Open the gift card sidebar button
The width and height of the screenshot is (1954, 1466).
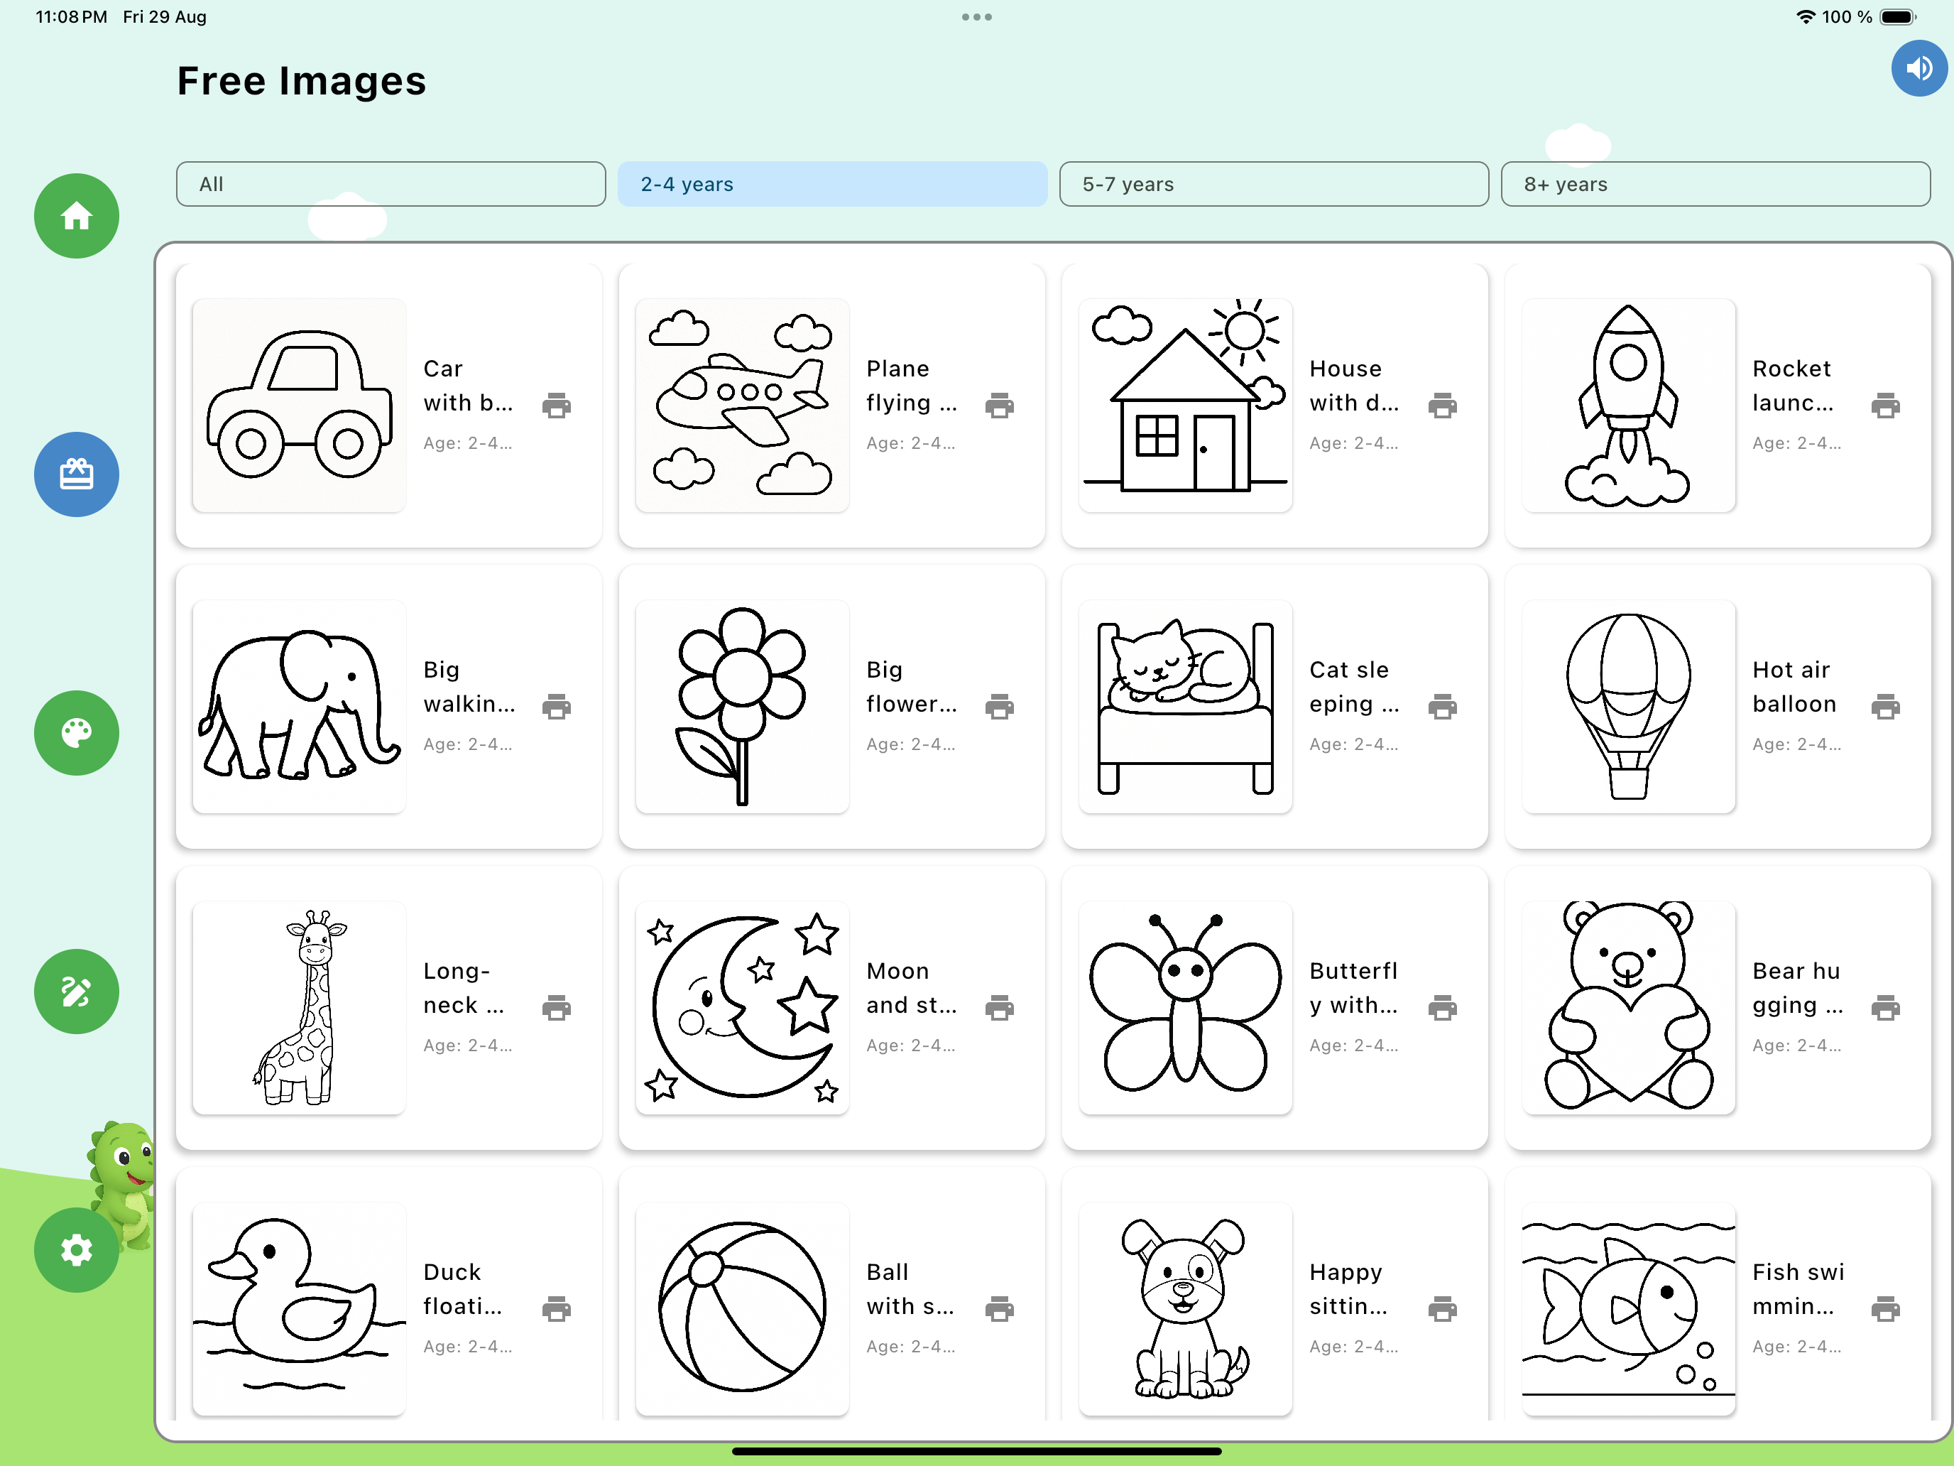(x=77, y=474)
